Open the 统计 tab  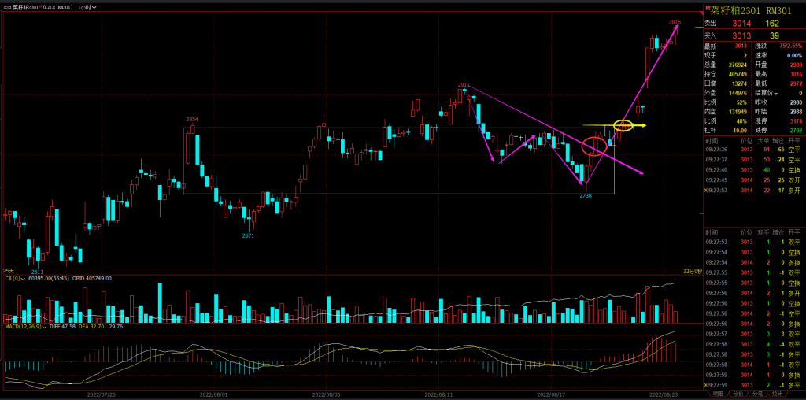click(777, 393)
